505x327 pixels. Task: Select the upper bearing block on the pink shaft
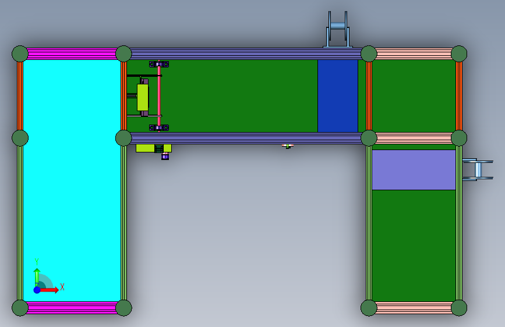pos(159,64)
